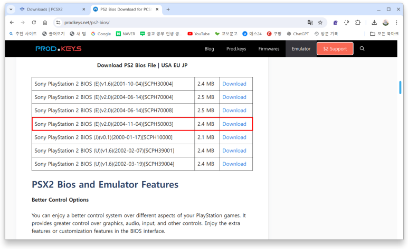
Task: Click the page's vertical scrollbar thumb
Action: click(x=400, y=87)
